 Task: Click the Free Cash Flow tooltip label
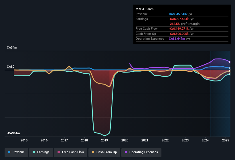coord(147,29)
